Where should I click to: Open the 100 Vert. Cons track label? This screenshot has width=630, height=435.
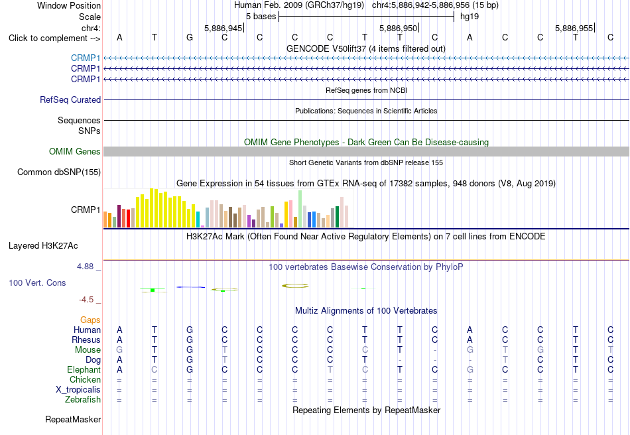point(37,282)
